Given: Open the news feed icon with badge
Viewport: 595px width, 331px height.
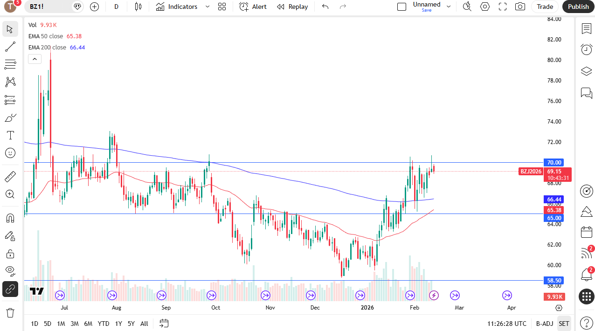Looking at the screenshot, I should pyautogui.click(x=586, y=253).
